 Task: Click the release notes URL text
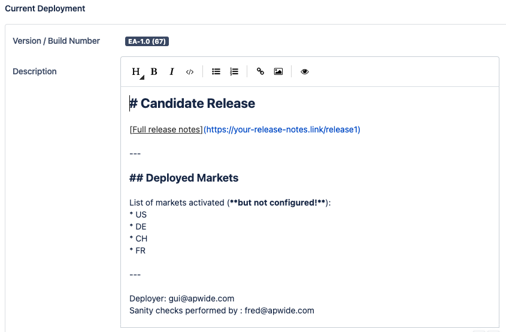[281, 129]
